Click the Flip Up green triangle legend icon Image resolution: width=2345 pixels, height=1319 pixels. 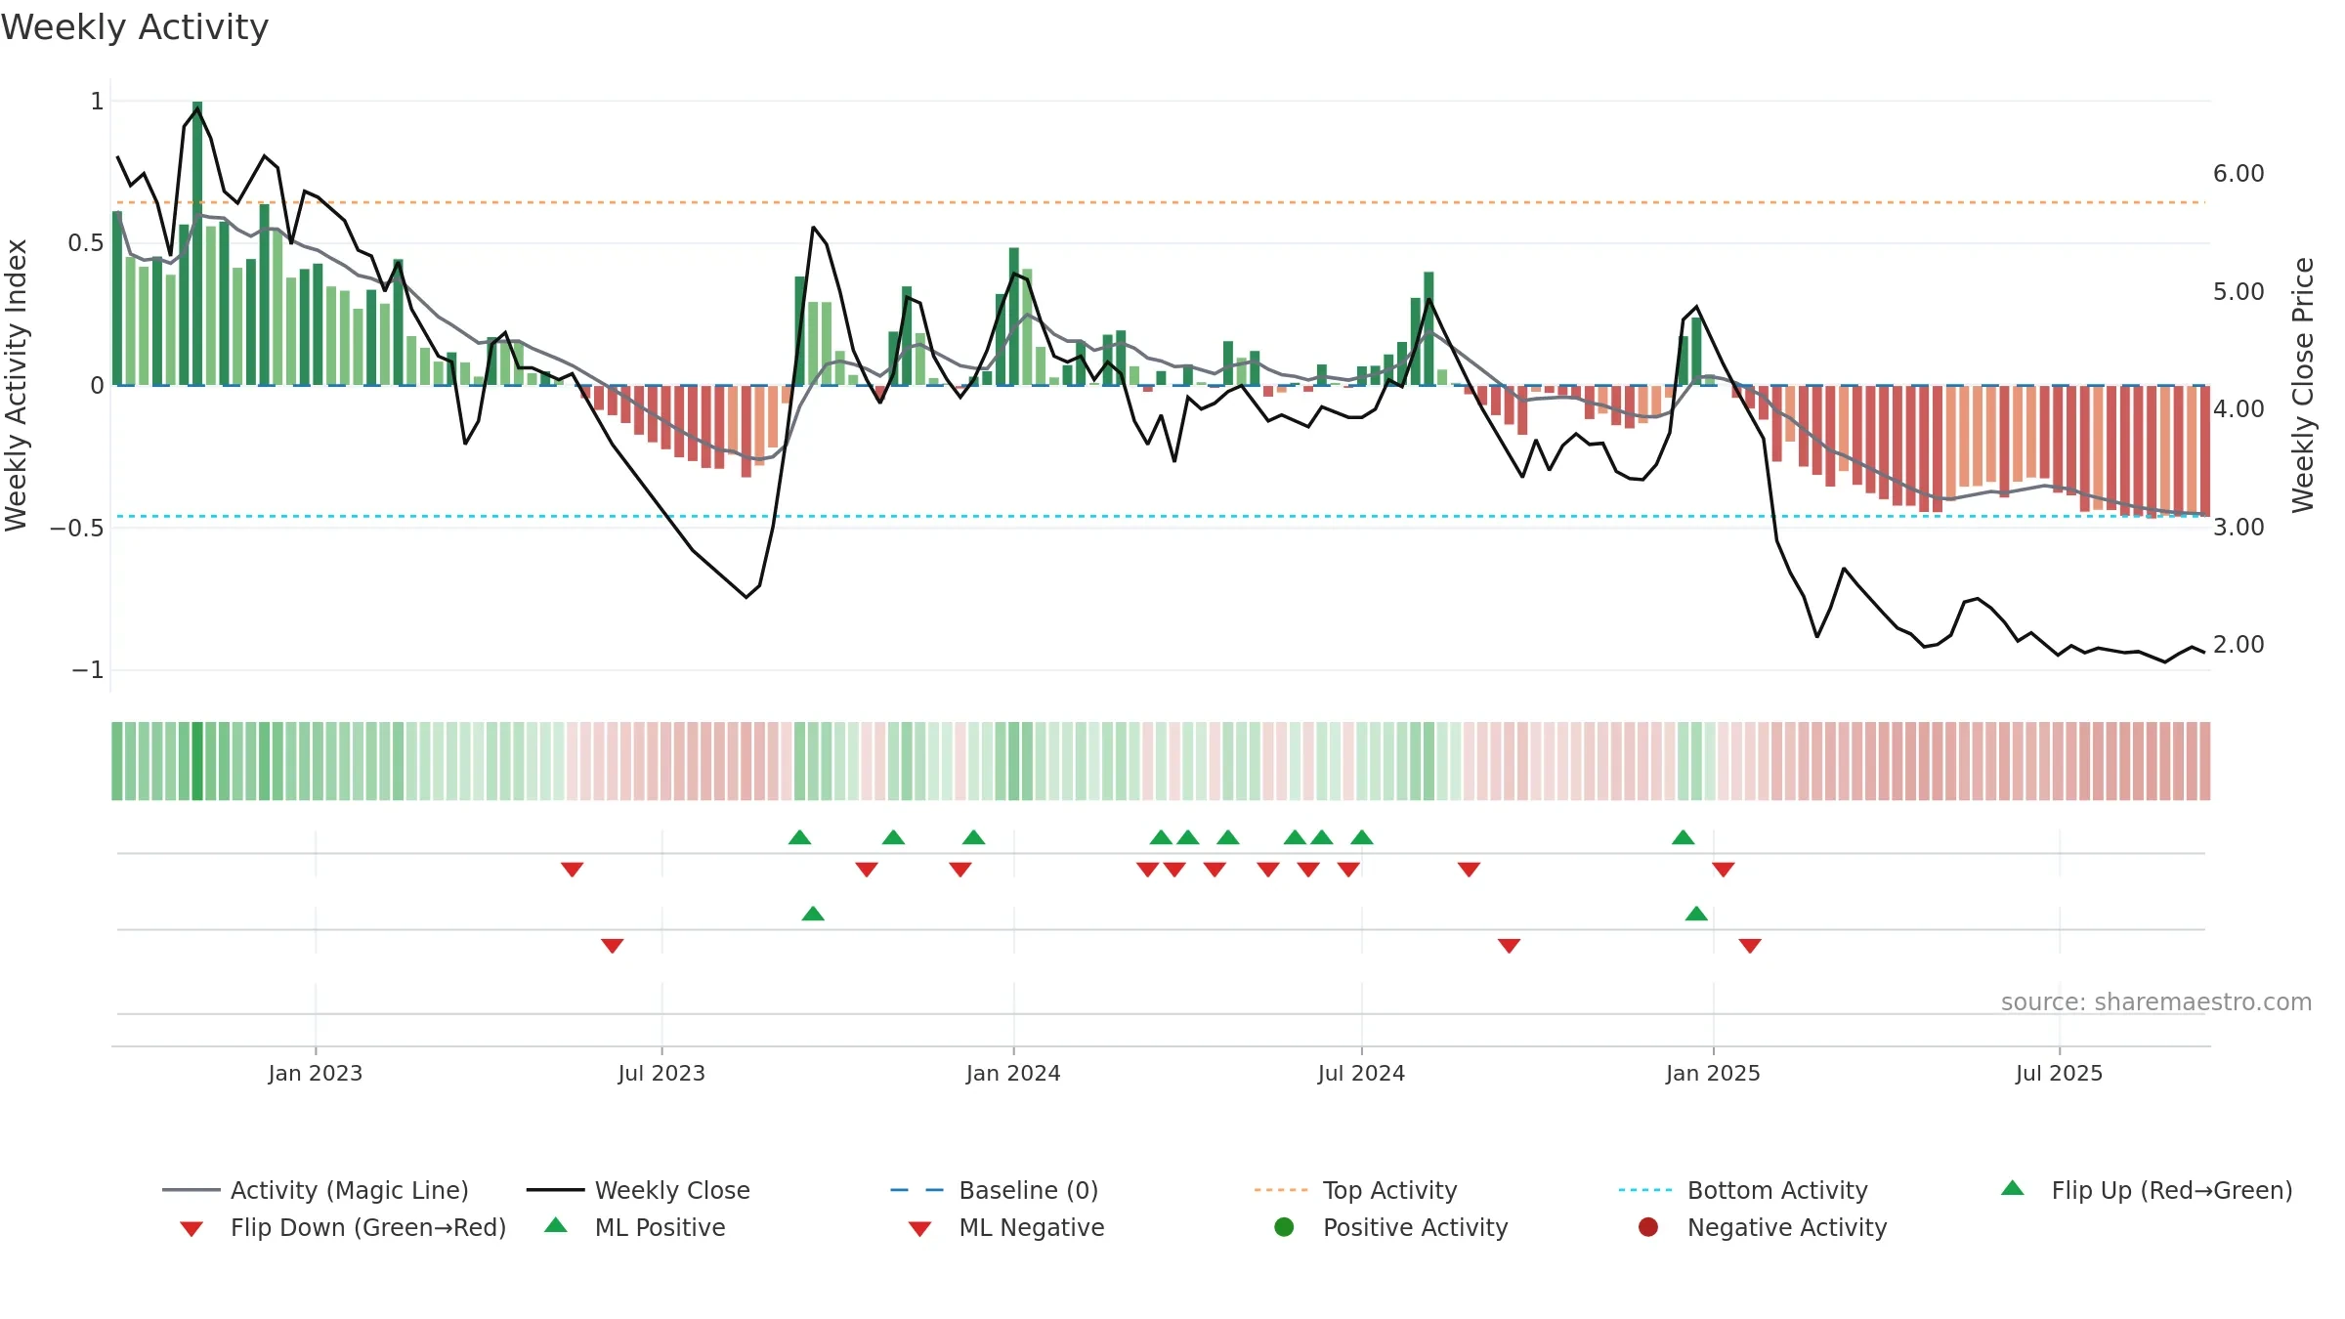pyautogui.click(x=2013, y=1188)
